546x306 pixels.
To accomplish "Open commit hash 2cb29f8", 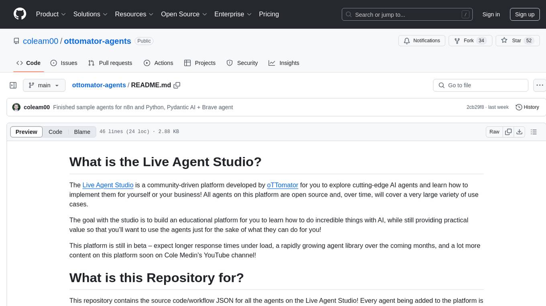I will pos(476,107).
